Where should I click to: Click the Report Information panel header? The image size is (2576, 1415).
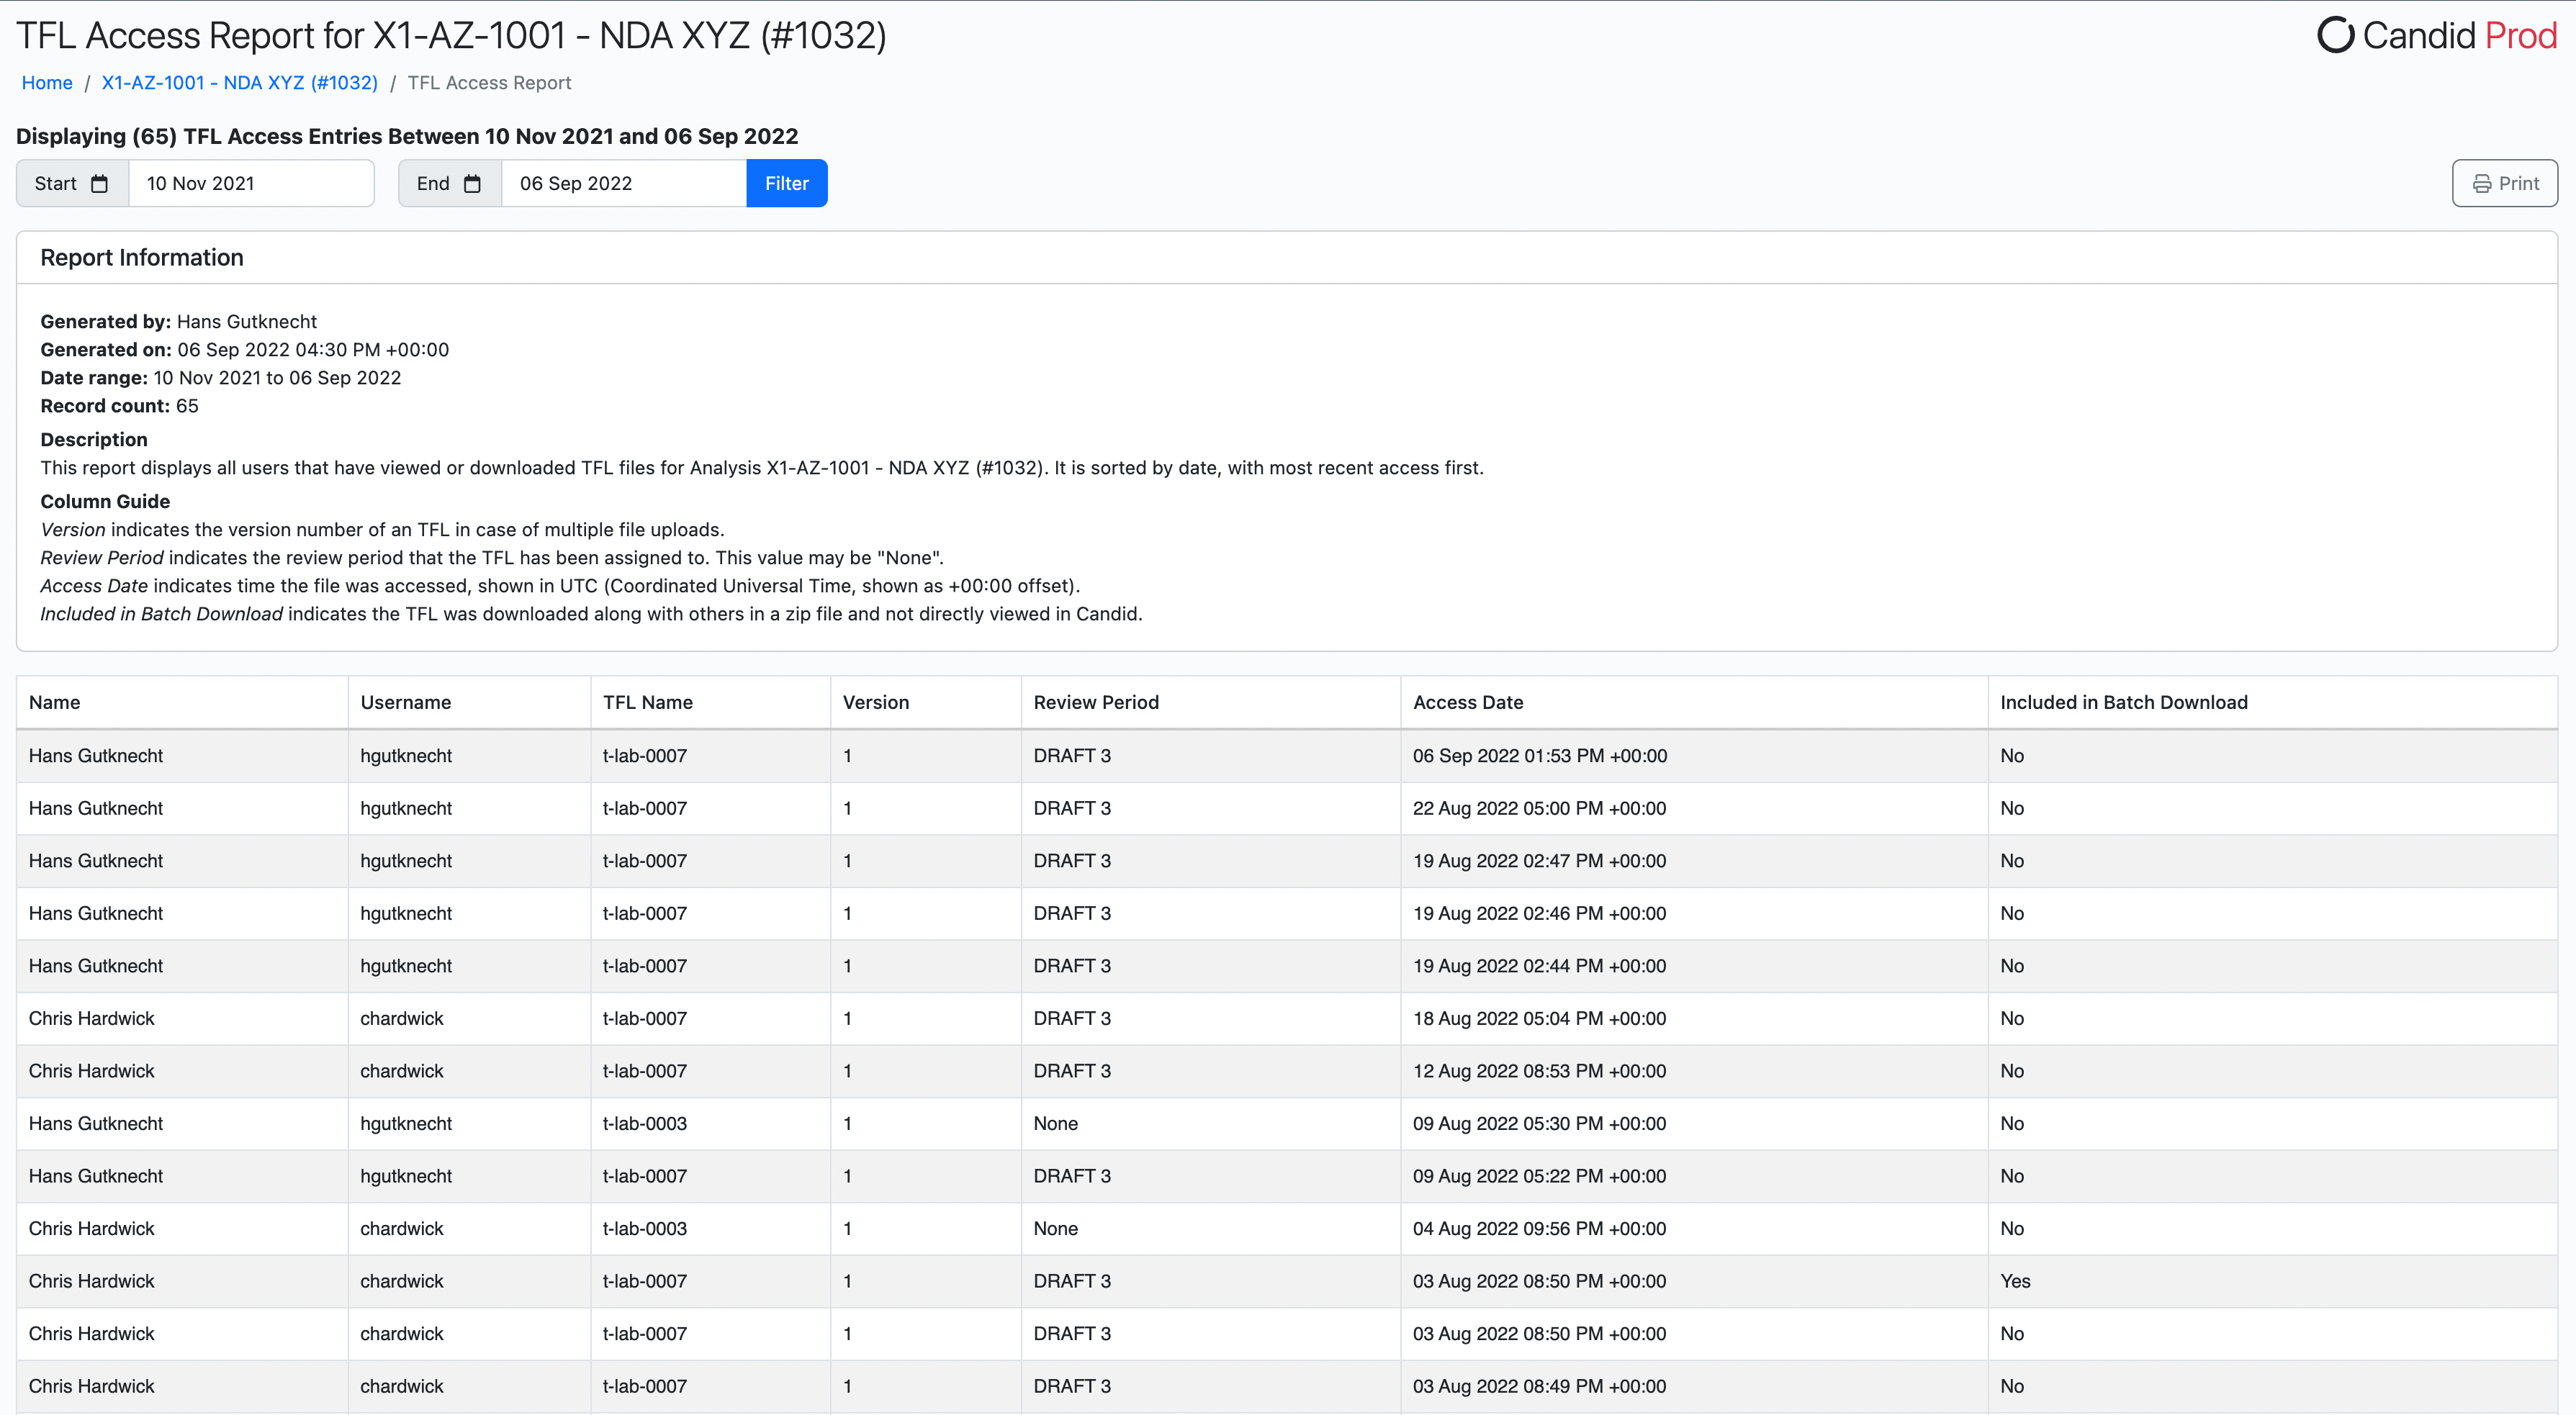point(142,258)
